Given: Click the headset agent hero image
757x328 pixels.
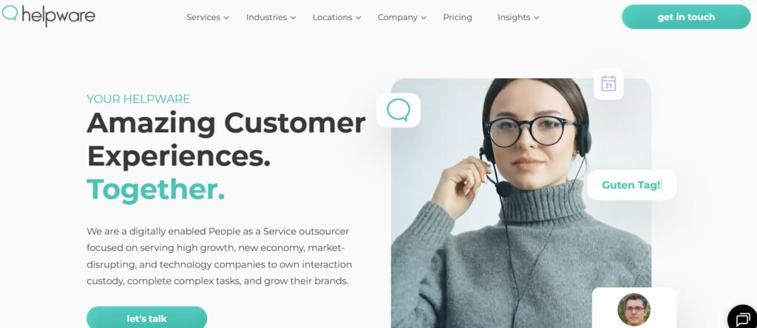Looking at the screenshot, I should 521,203.
